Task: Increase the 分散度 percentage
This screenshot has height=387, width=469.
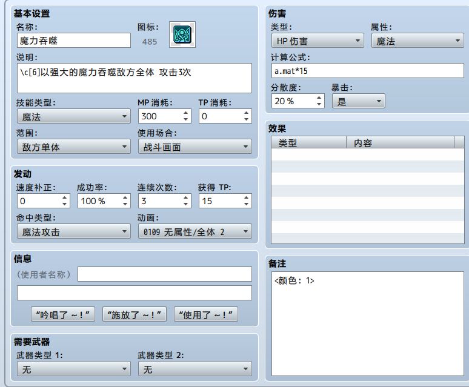Action: pos(319,98)
